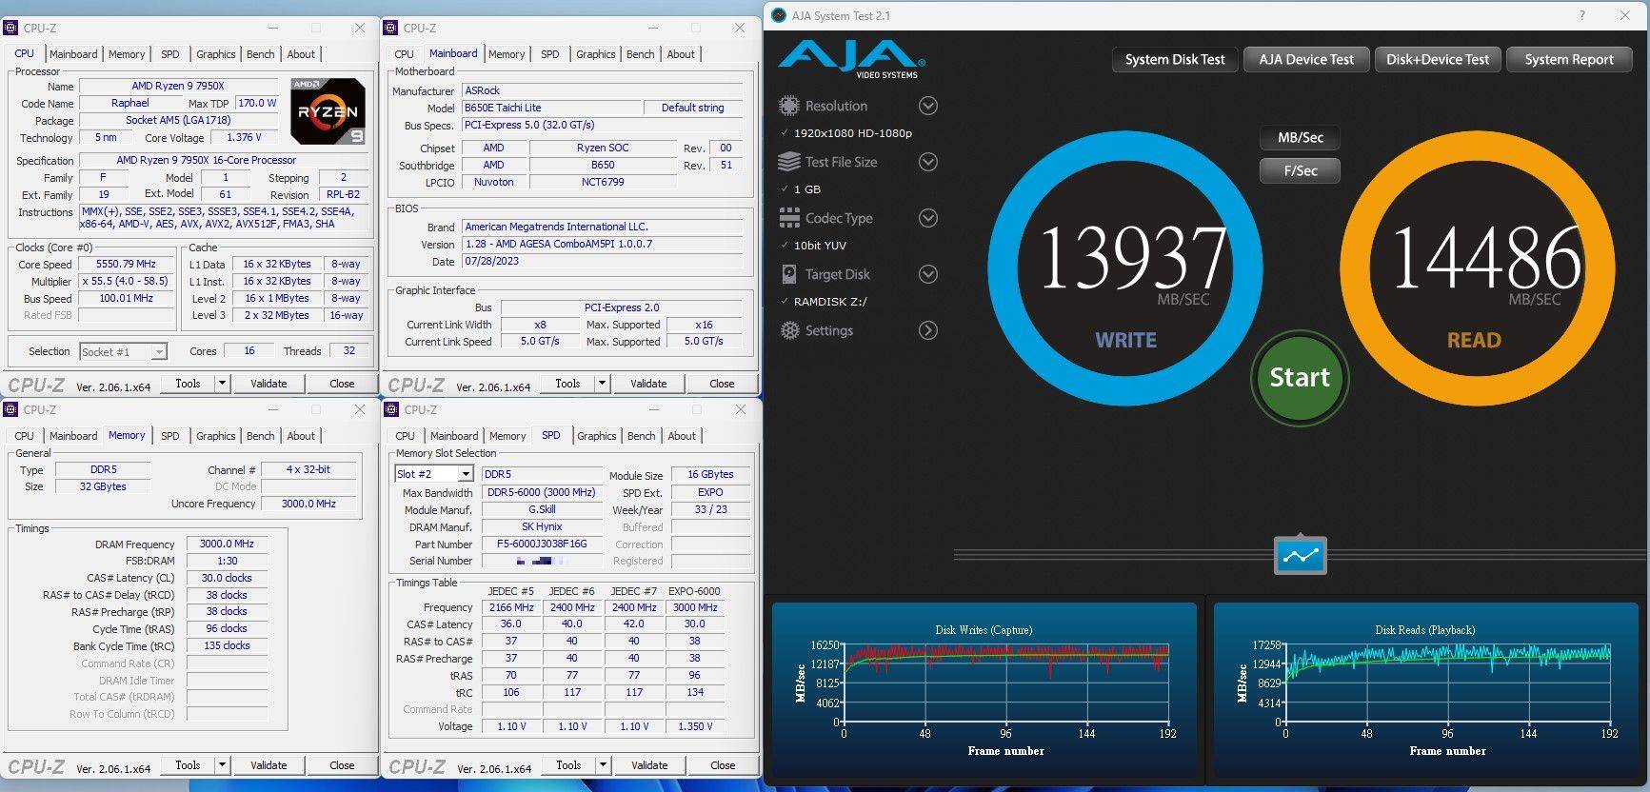1650x792 pixels.
Task: Open SPD tab in Memory window
Action: pos(169,436)
